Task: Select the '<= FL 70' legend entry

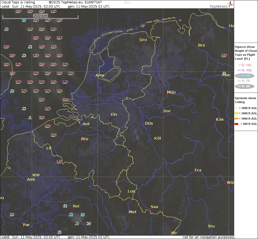Action: 244,81
